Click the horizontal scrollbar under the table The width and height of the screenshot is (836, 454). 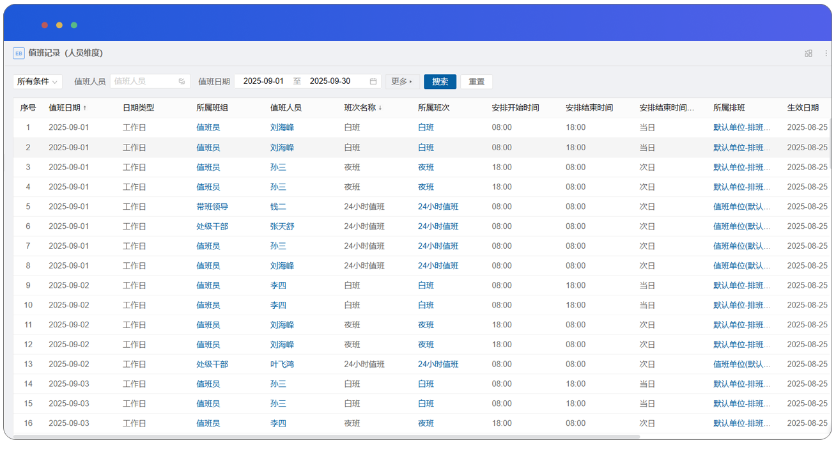pos(327,437)
